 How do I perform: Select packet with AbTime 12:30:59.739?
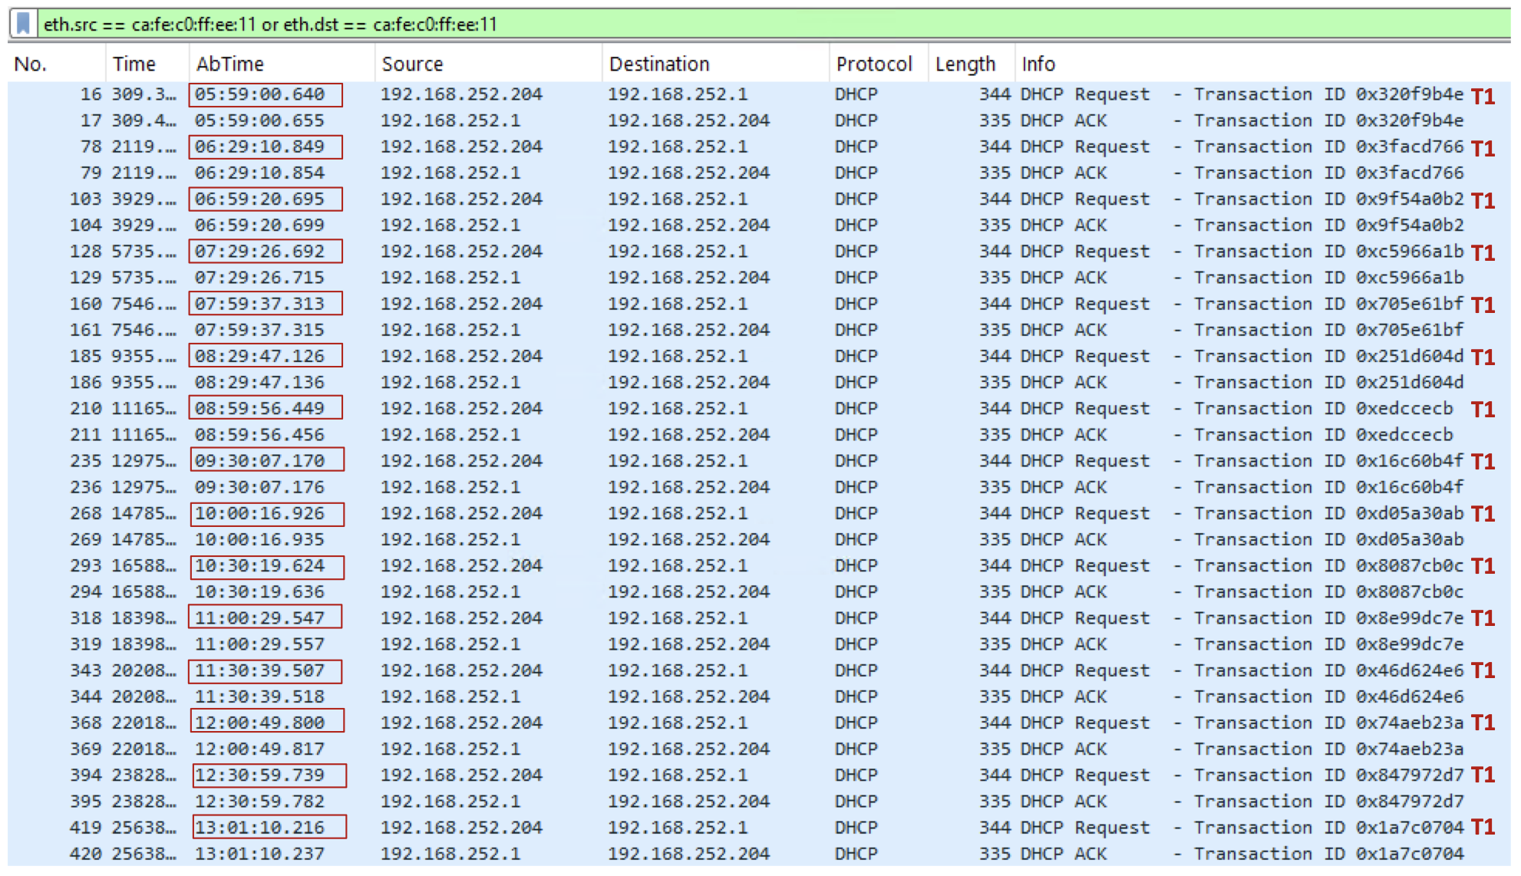[759, 775]
